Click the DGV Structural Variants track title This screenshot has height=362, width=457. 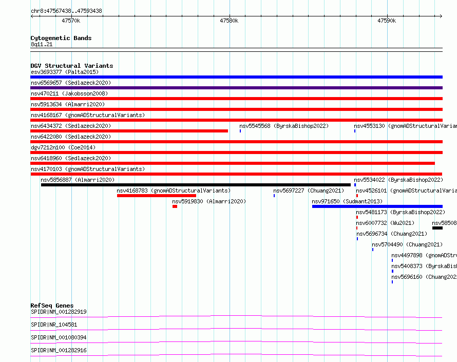point(72,66)
